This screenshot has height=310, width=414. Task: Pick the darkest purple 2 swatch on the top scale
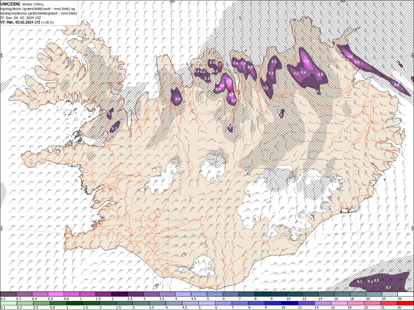click(x=119, y=294)
